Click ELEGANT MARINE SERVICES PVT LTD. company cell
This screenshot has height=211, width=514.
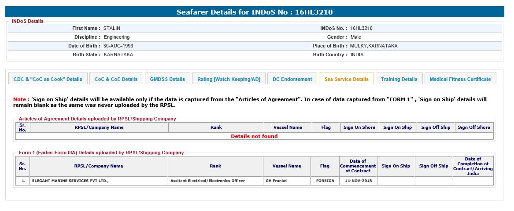pyautogui.click(x=70, y=181)
